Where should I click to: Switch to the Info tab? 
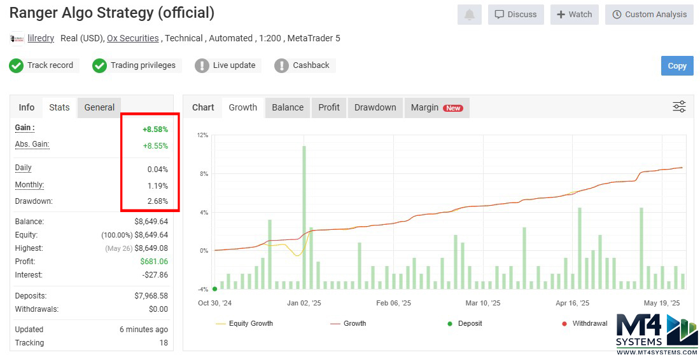27,107
